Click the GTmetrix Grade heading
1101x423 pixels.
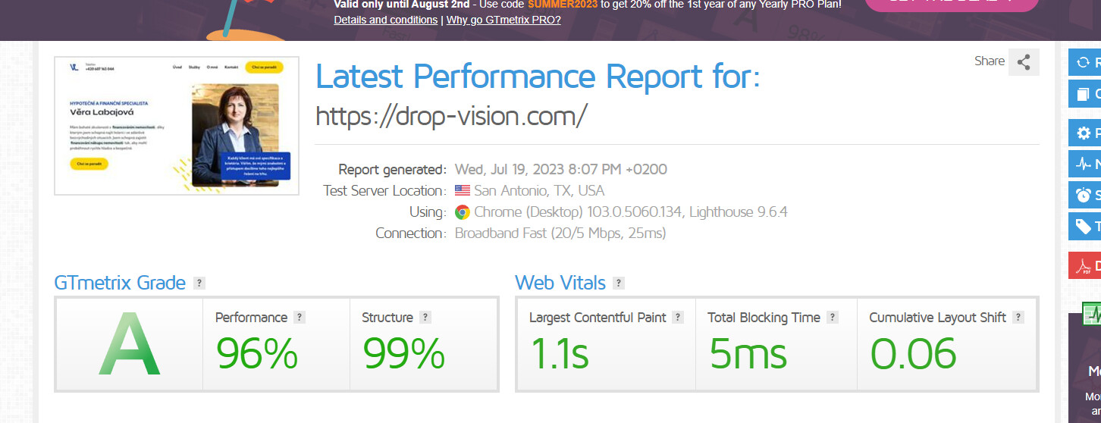pos(120,284)
